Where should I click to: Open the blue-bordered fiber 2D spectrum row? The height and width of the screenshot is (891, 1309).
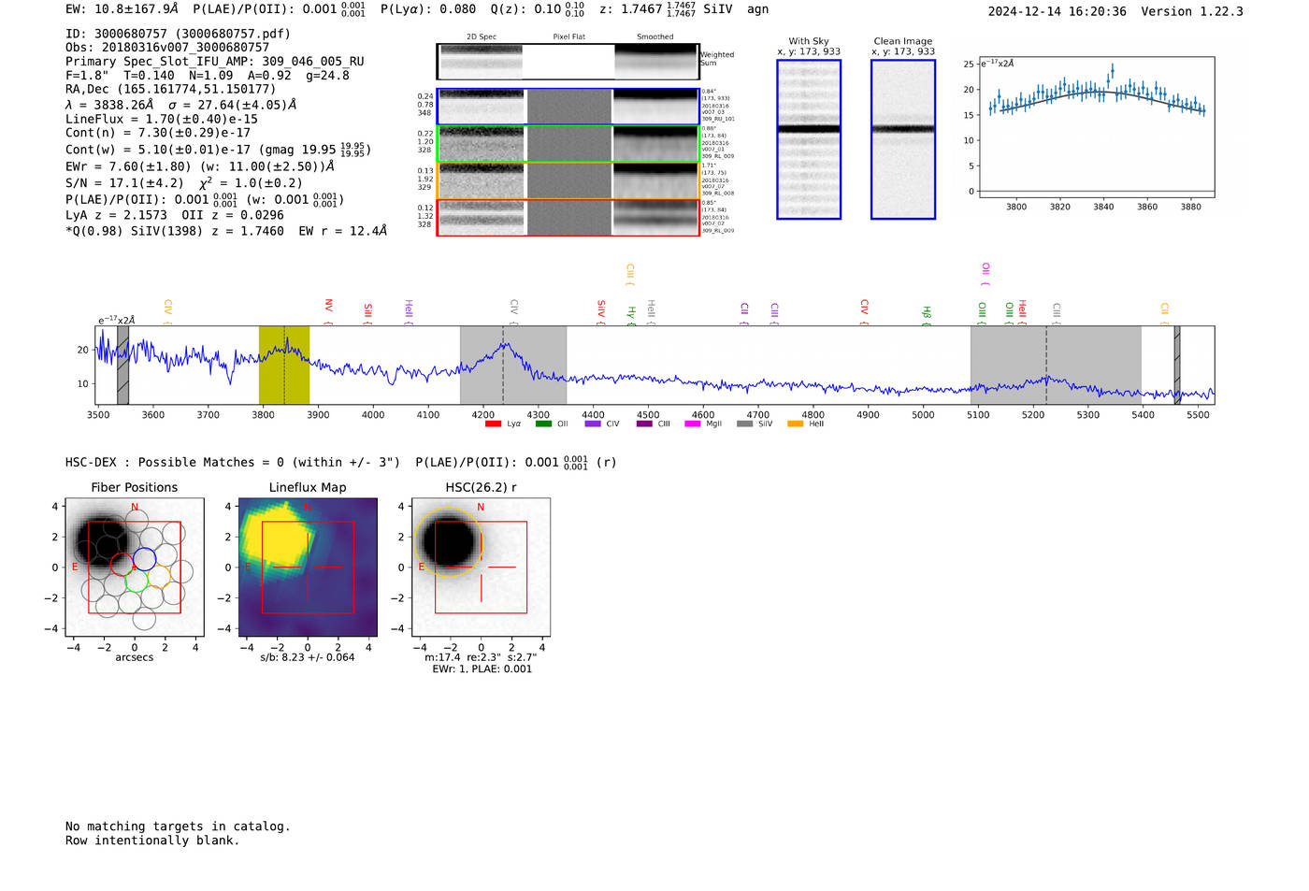[568, 107]
